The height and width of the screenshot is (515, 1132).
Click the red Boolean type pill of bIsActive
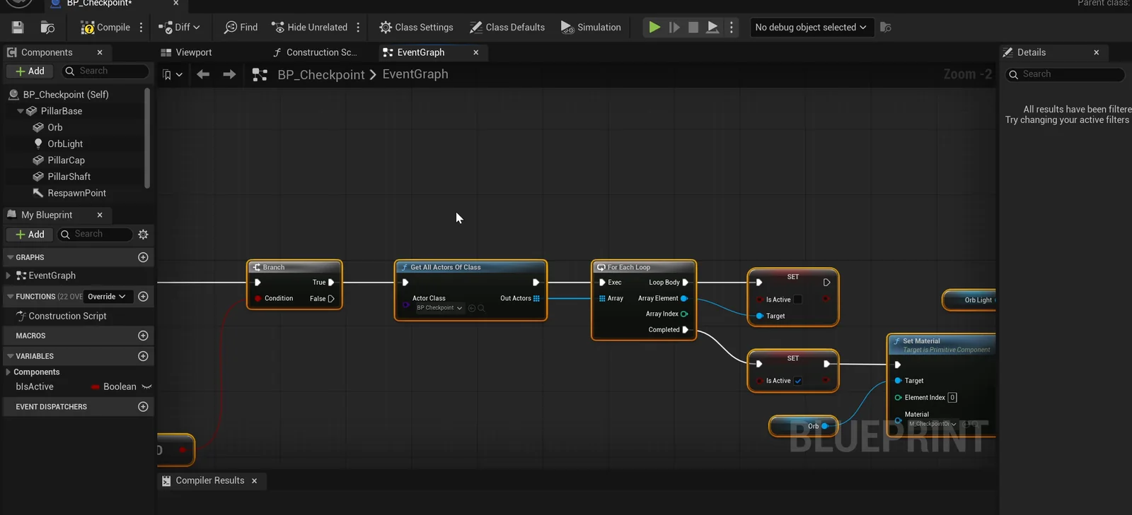pos(95,387)
